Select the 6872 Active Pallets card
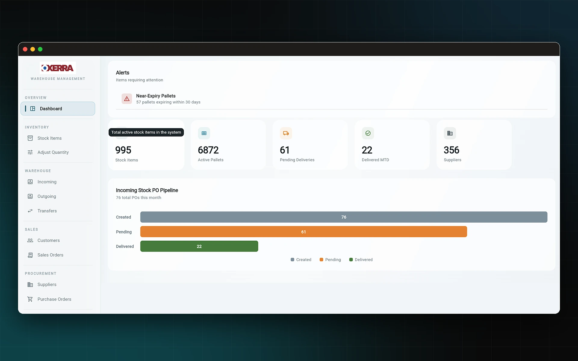 click(x=228, y=145)
